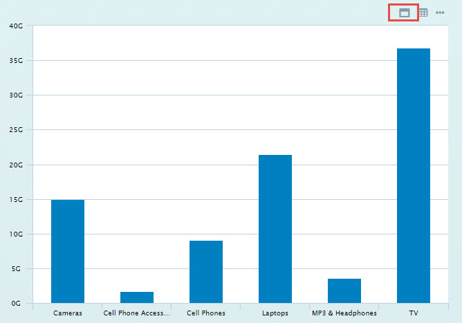Select the Laptops bar
The image size is (462, 323).
point(275,228)
